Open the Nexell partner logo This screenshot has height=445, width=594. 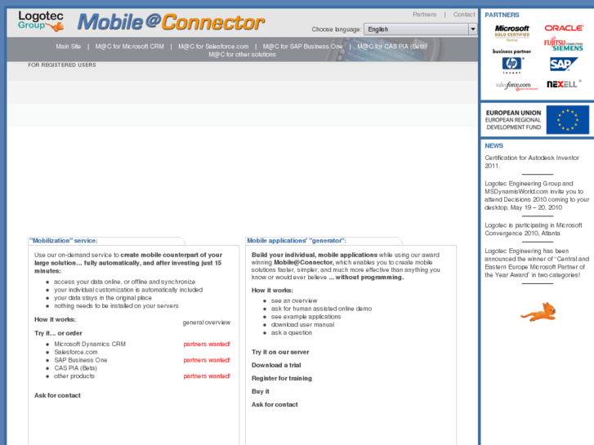[564, 84]
